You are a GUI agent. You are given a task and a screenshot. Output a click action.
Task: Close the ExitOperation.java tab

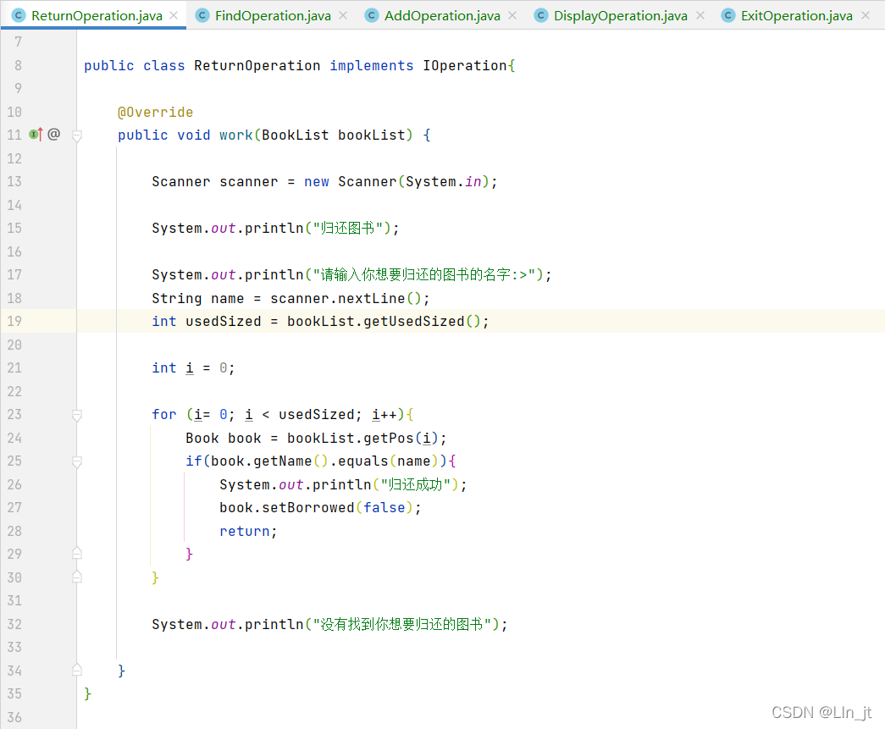tap(866, 16)
